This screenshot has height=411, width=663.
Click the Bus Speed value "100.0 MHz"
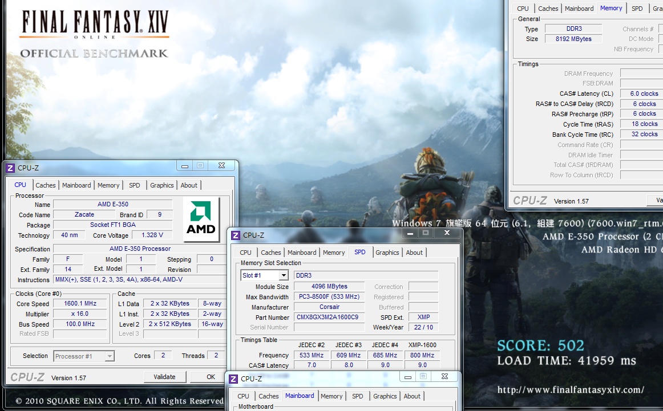(x=80, y=324)
